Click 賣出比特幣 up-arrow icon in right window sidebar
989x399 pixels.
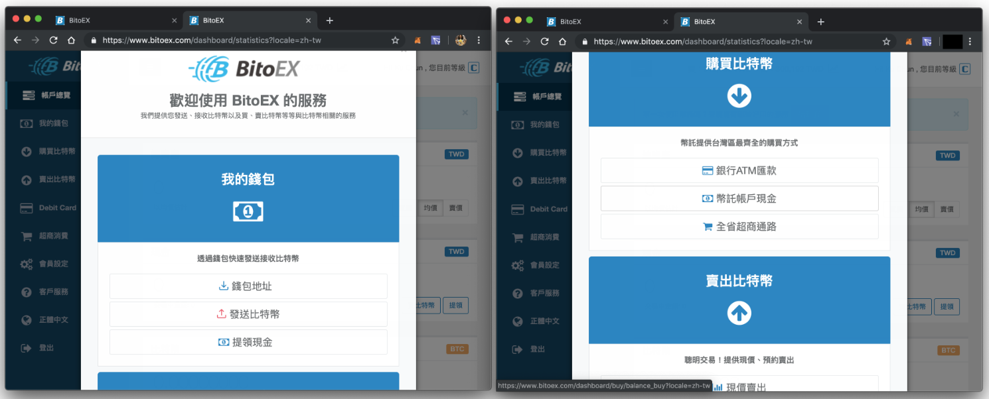[518, 180]
